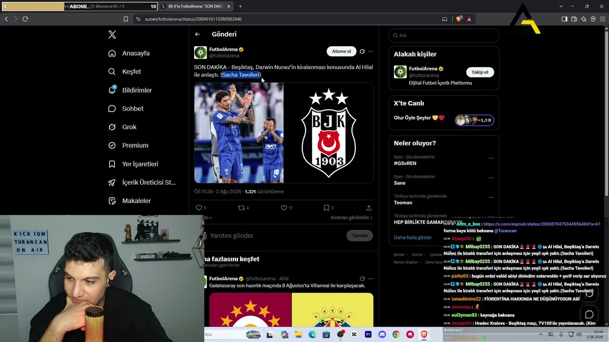Image resolution: width=609 pixels, height=342 pixels.
Task: Open İçerik Üreticisi Stüdyosu from sidebar
Action: tap(142, 182)
